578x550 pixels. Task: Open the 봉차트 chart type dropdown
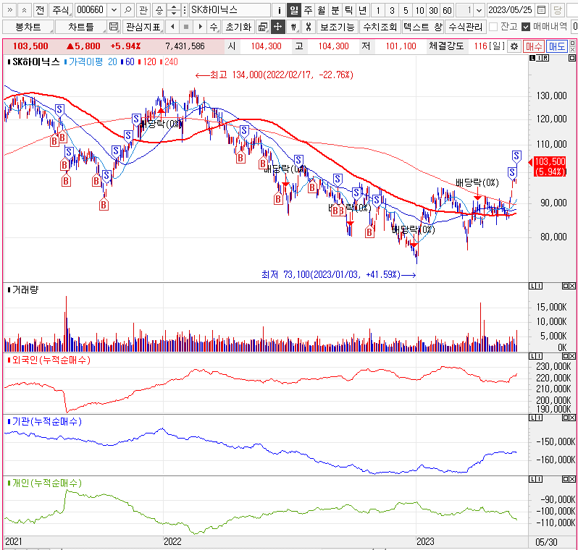[28, 27]
